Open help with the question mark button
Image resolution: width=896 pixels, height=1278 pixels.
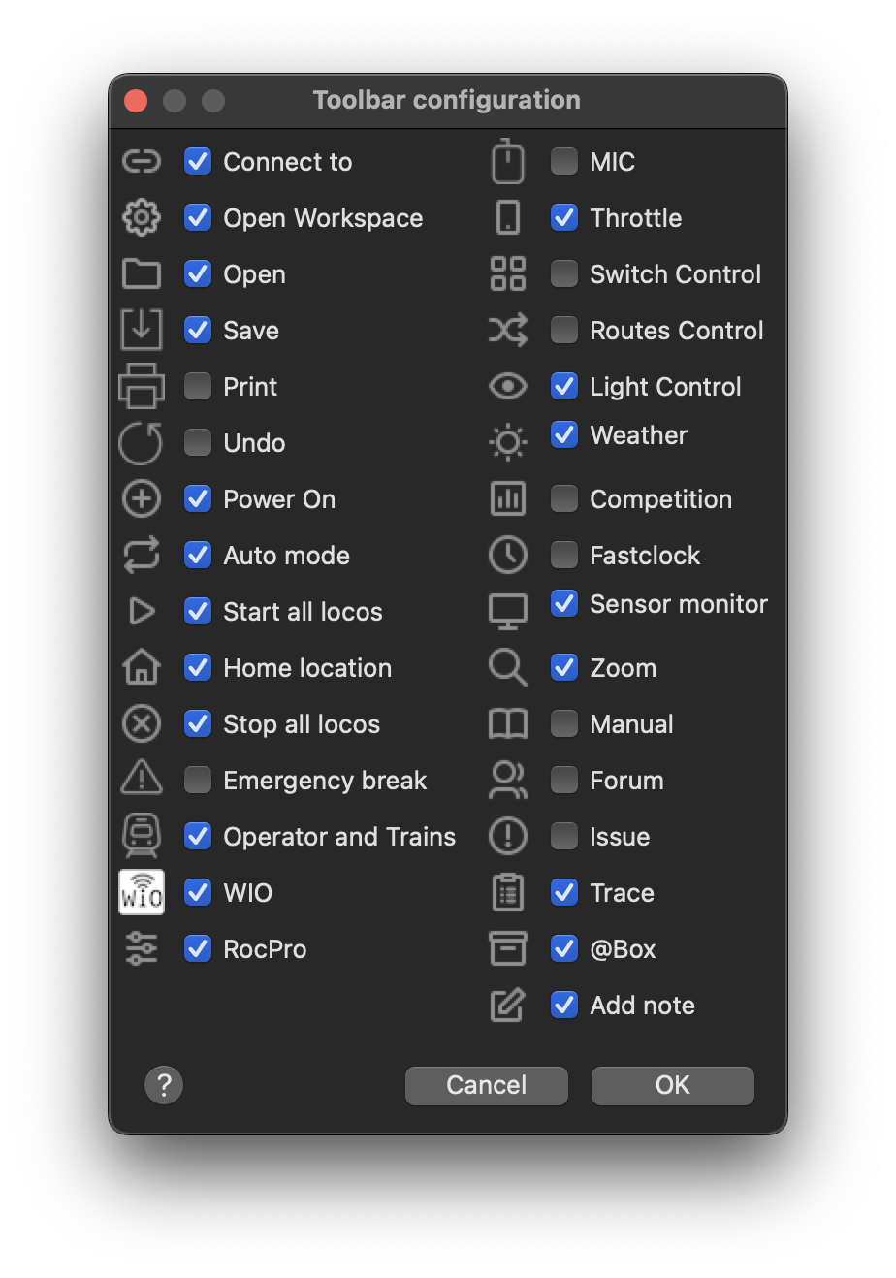click(x=164, y=1085)
